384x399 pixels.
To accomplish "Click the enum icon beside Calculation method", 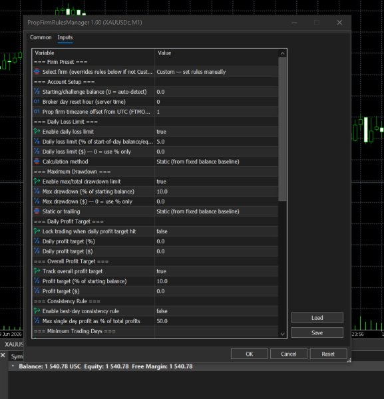I will coord(37,162).
